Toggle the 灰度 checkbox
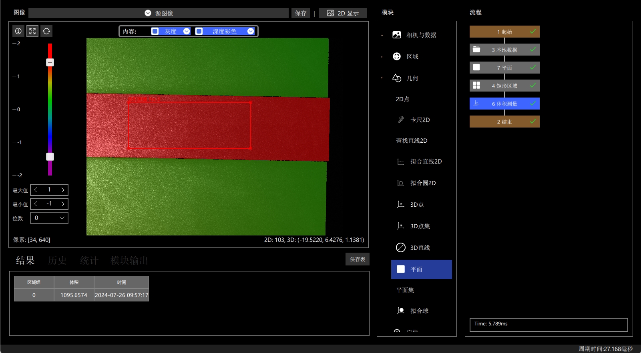The width and height of the screenshot is (641, 353). (155, 31)
